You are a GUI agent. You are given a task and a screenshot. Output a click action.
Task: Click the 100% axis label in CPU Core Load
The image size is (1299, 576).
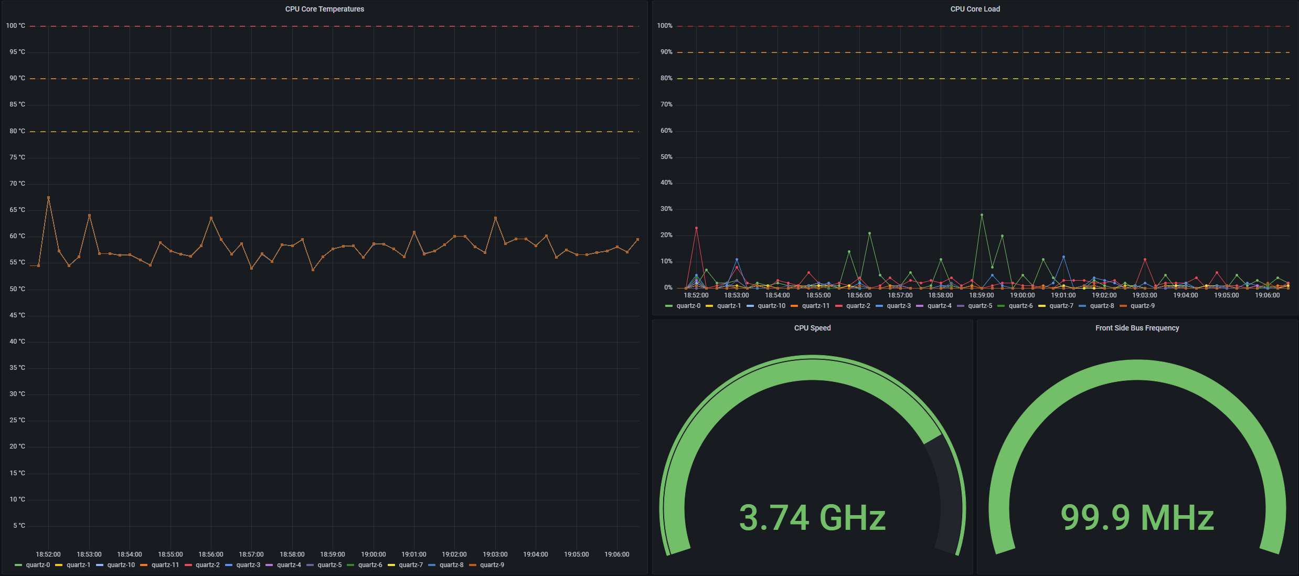click(665, 26)
